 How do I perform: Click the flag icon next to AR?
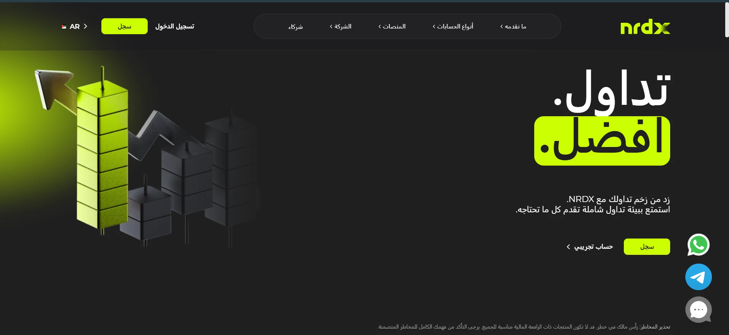click(x=64, y=27)
